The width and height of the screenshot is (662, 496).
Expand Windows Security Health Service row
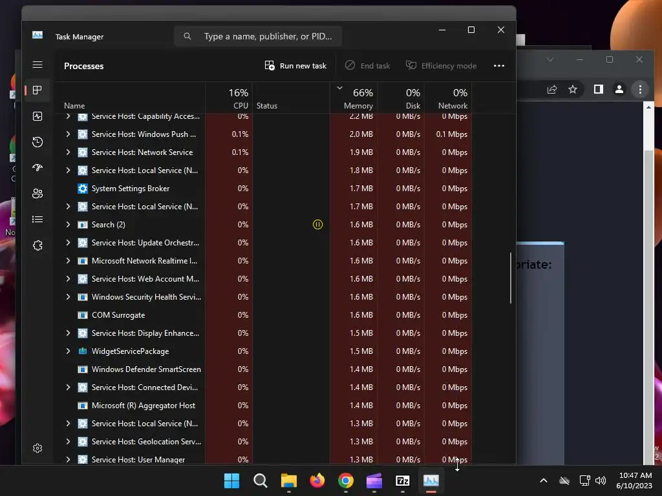[68, 297]
